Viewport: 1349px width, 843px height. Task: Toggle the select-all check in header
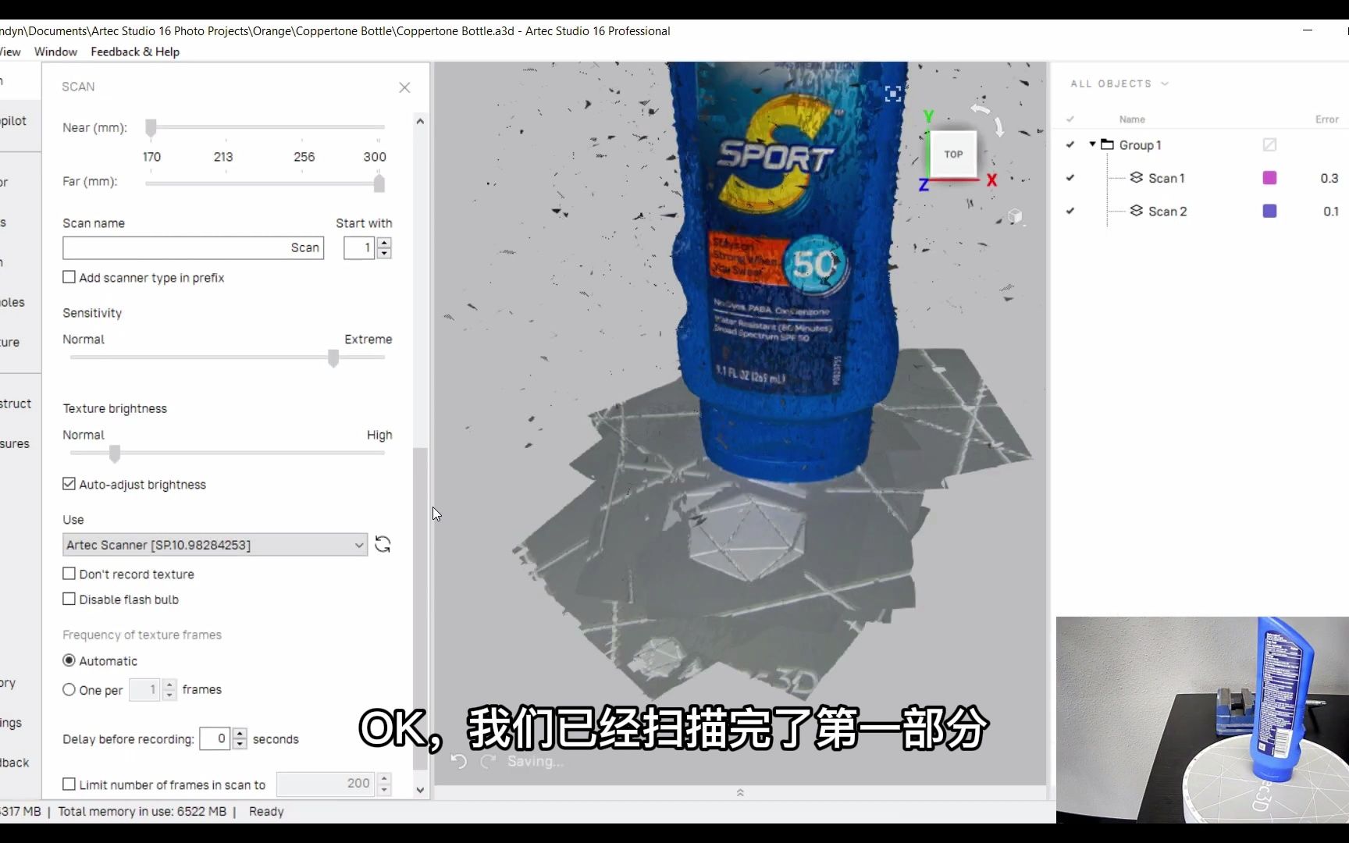1070,119
